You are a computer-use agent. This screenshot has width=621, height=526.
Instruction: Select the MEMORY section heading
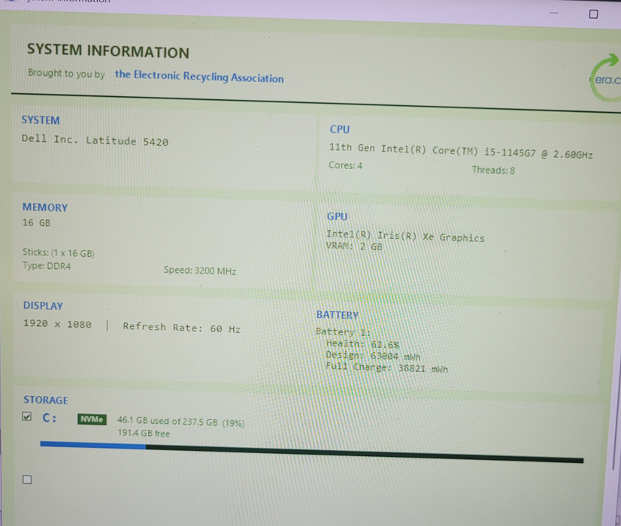tap(45, 207)
